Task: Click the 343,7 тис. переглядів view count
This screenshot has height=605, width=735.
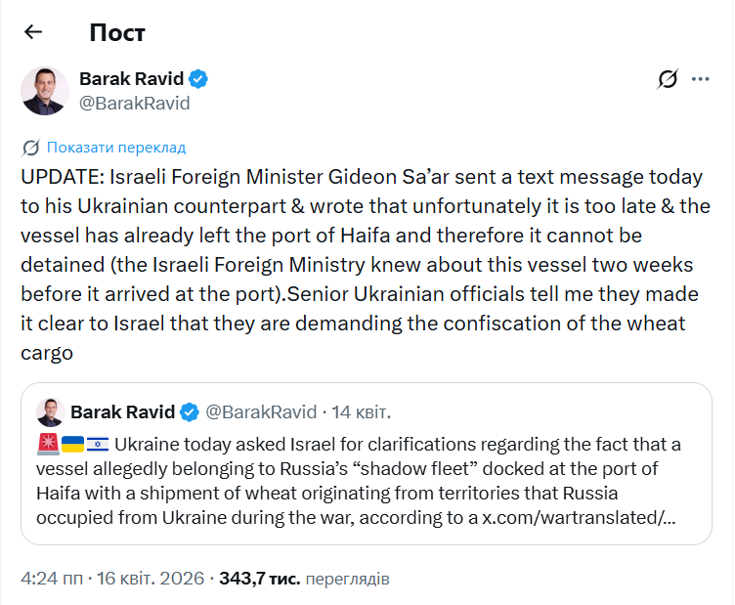Action: click(304, 580)
